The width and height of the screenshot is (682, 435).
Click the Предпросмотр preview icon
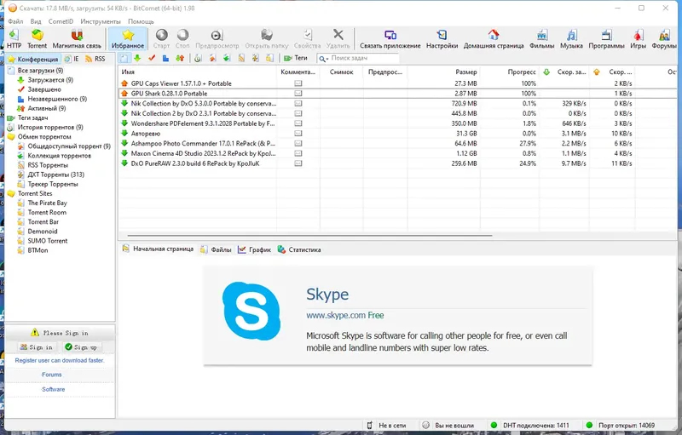(217, 38)
